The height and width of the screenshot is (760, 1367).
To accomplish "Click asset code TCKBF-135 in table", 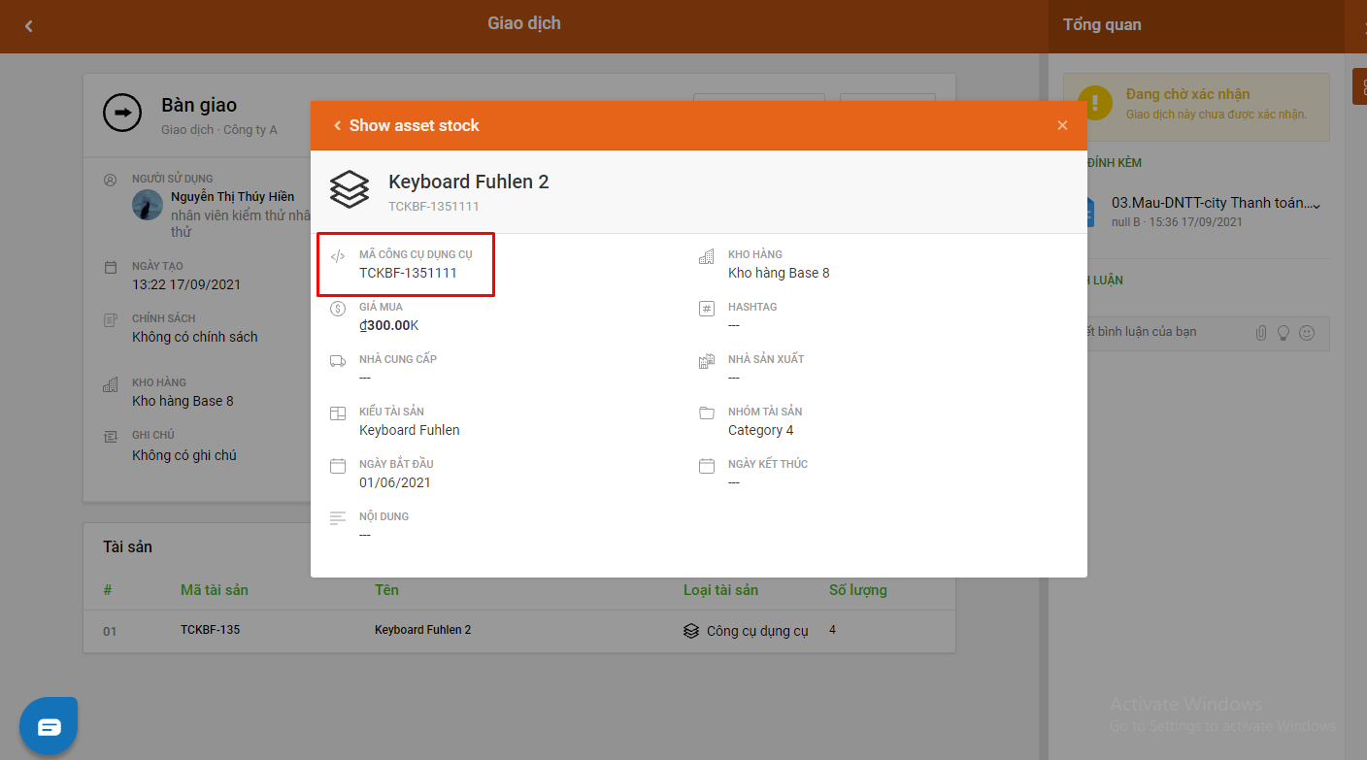I will coord(210,630).
